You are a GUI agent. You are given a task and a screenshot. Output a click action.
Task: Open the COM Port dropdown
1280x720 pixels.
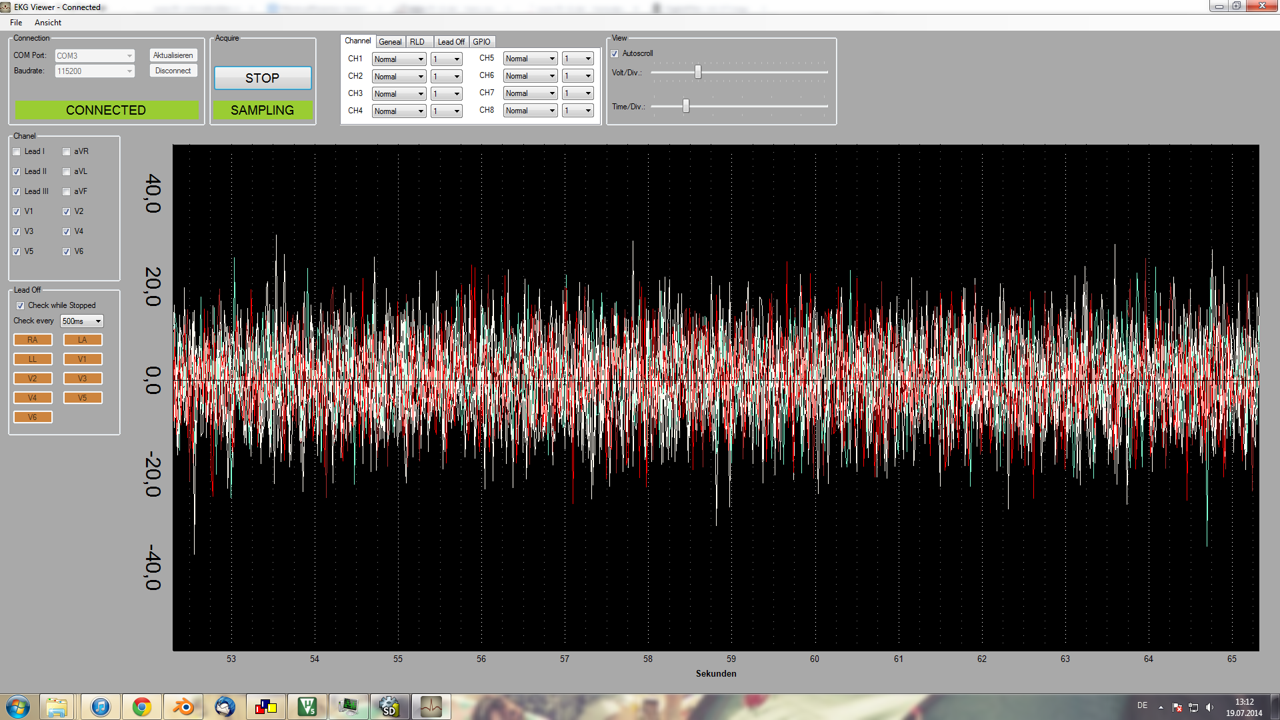[x=95, y=56]
